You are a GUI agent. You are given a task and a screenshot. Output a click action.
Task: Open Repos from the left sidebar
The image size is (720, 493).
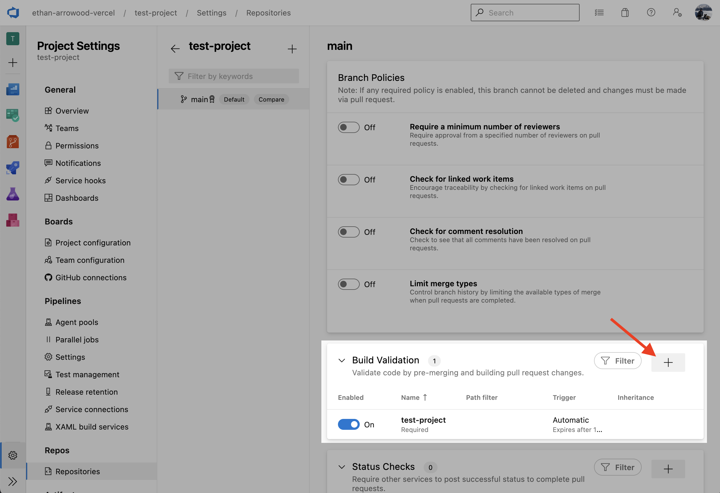click(x=13, y=142)
